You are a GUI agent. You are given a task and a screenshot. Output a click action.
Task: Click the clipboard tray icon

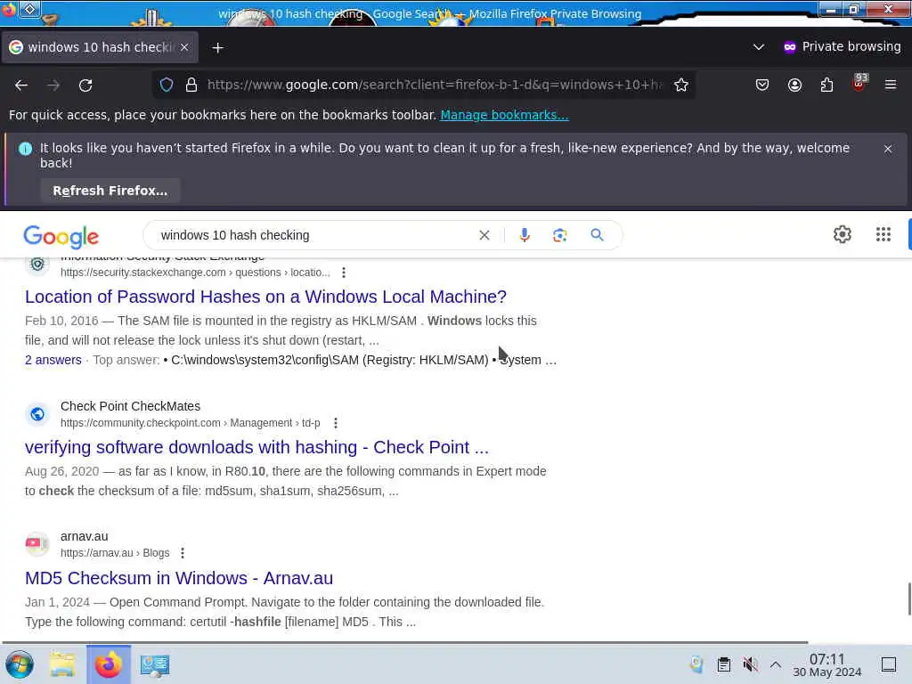click(x=723, y=664)
